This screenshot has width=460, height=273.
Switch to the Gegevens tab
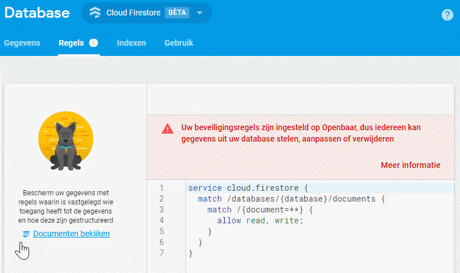pos(22,43)
